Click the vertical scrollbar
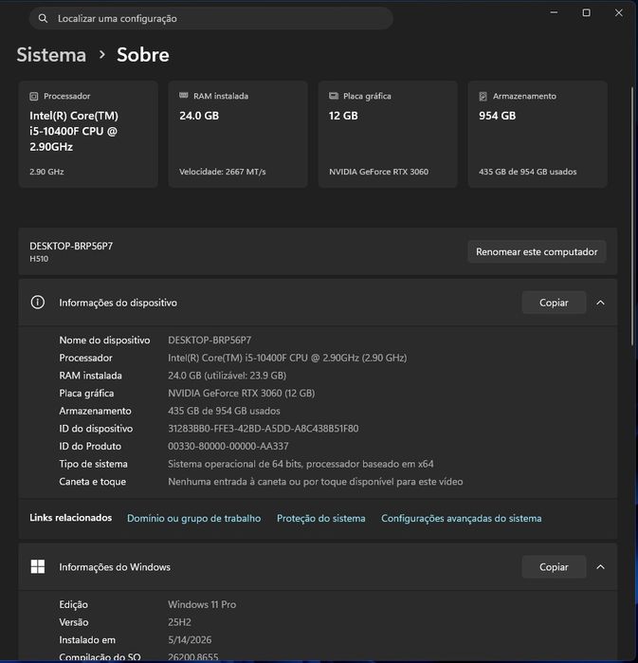 (632, 215)
